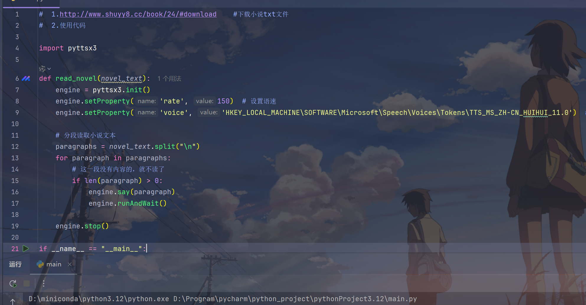
Task: Click the function name "read_novel"
Action: [76, 78]
